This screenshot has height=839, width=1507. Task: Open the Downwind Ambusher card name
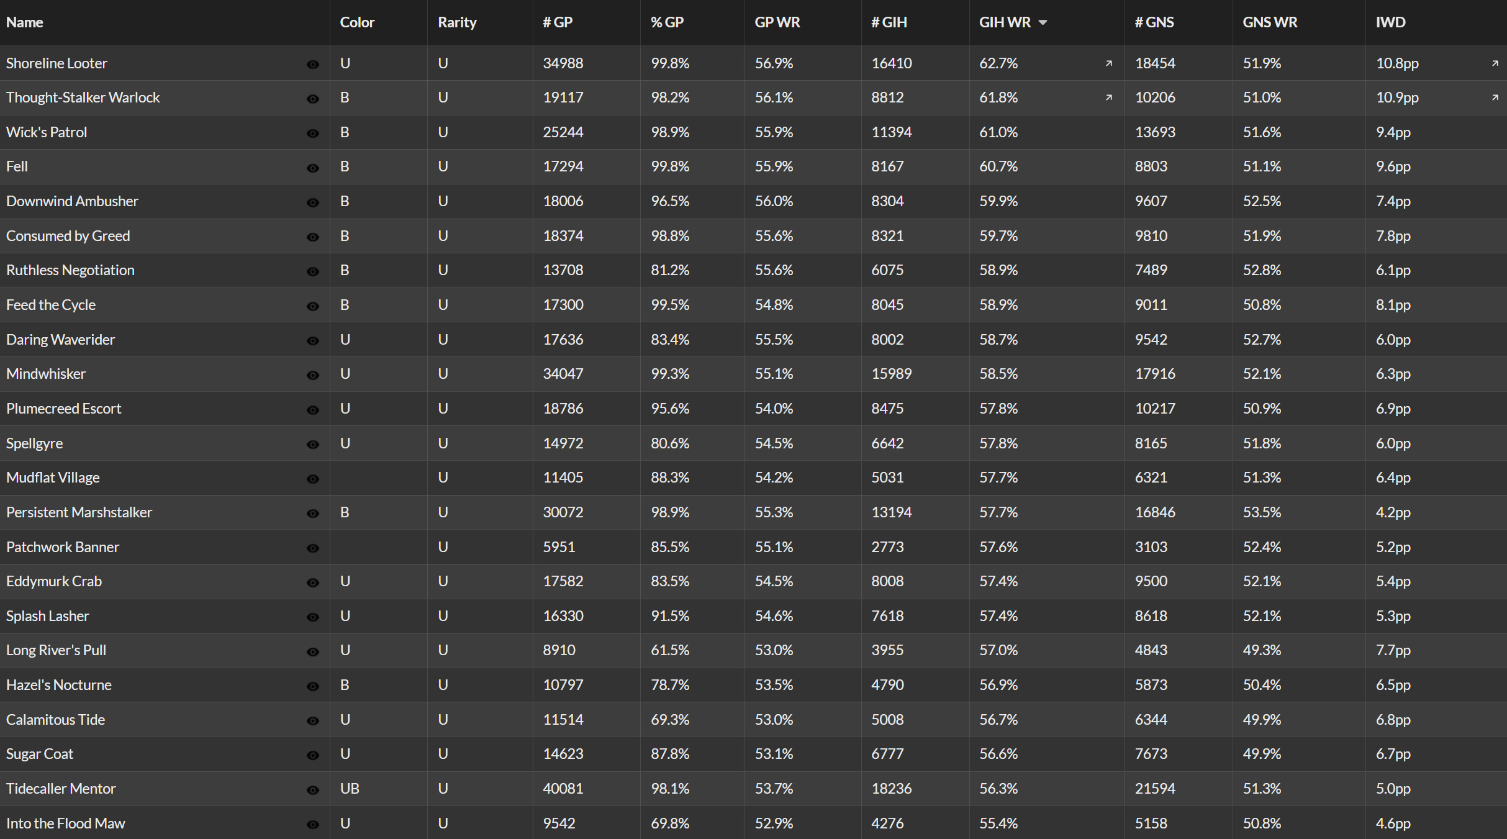point(72,201)
